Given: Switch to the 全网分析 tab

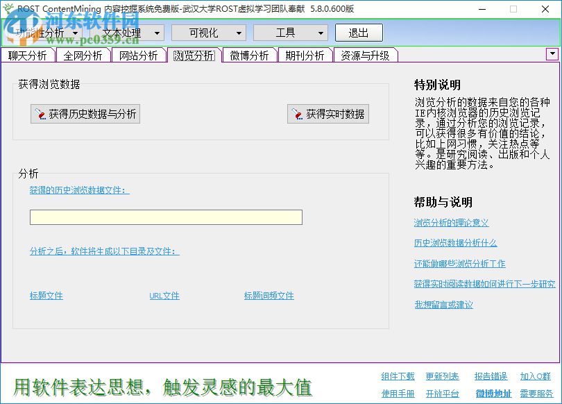Looking at the screenshot, I should point(83,54).
